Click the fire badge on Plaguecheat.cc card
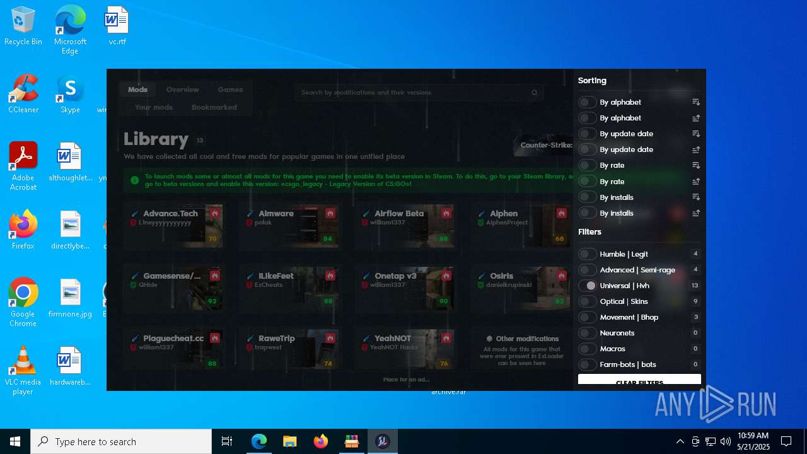Viewport: 807px width, 454px height. point(215,338)
